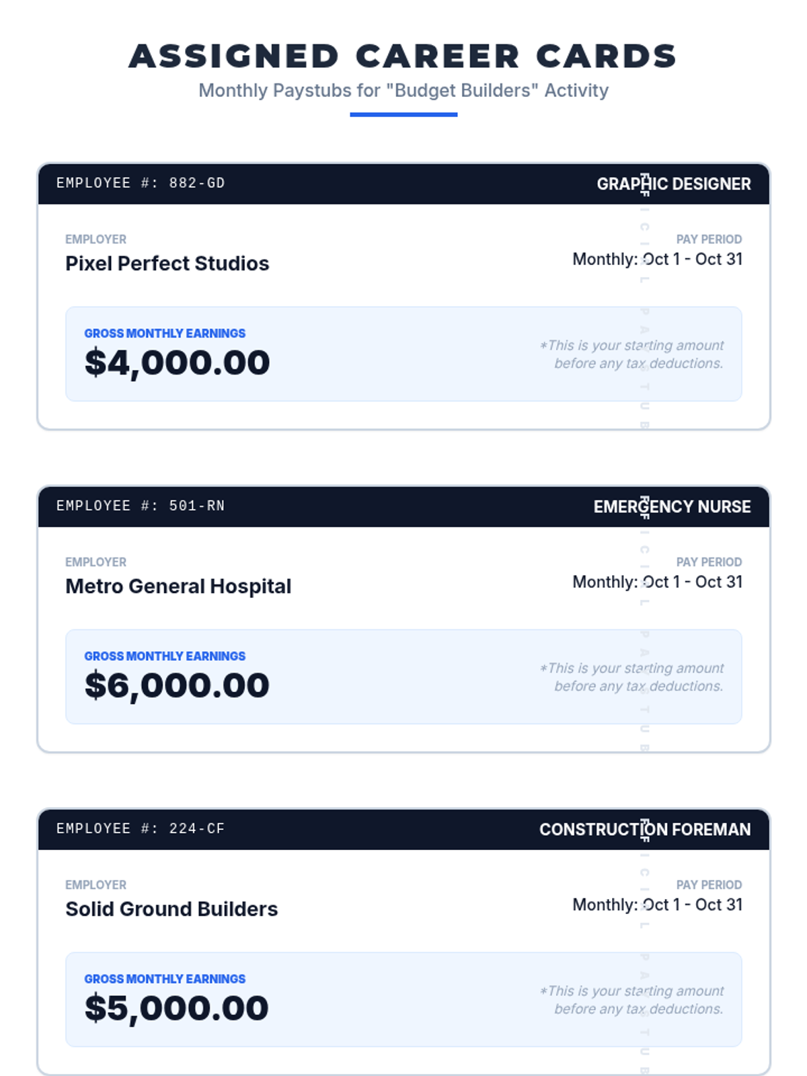Select employee number 501-RN in the header
Viewport: 807px width, 1076px height.
[141, 506]
